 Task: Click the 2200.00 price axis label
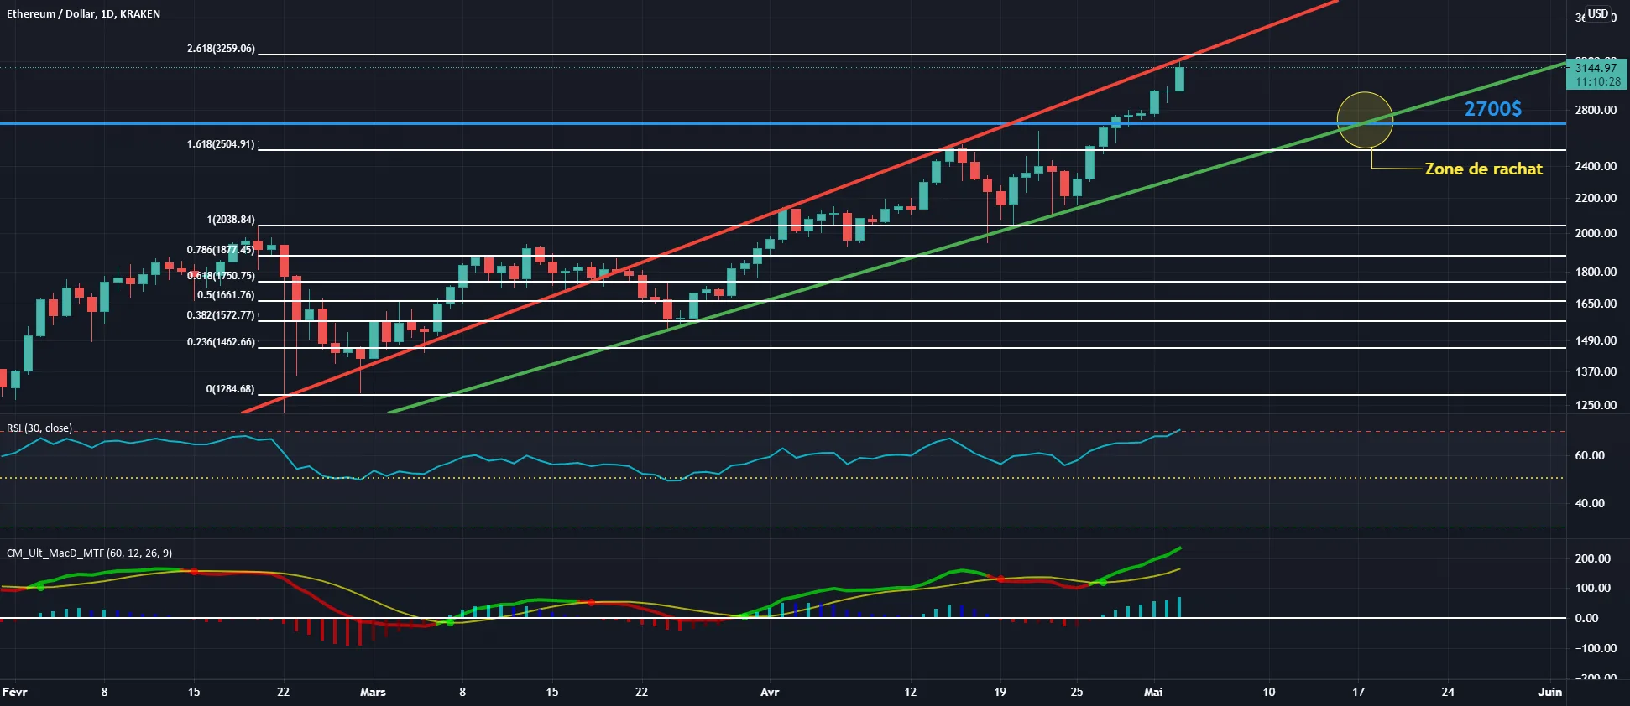pyautogui.click(x=1596, y=198)
